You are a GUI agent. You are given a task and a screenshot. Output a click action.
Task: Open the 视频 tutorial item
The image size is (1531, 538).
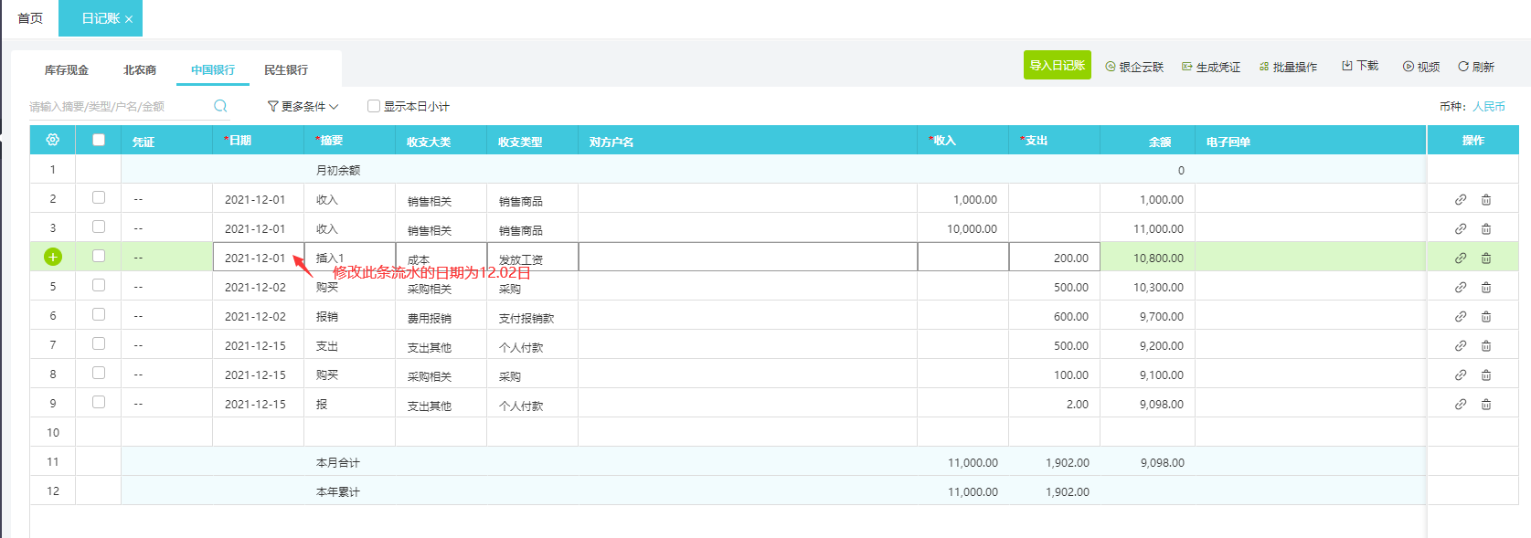click(1421, 67)
